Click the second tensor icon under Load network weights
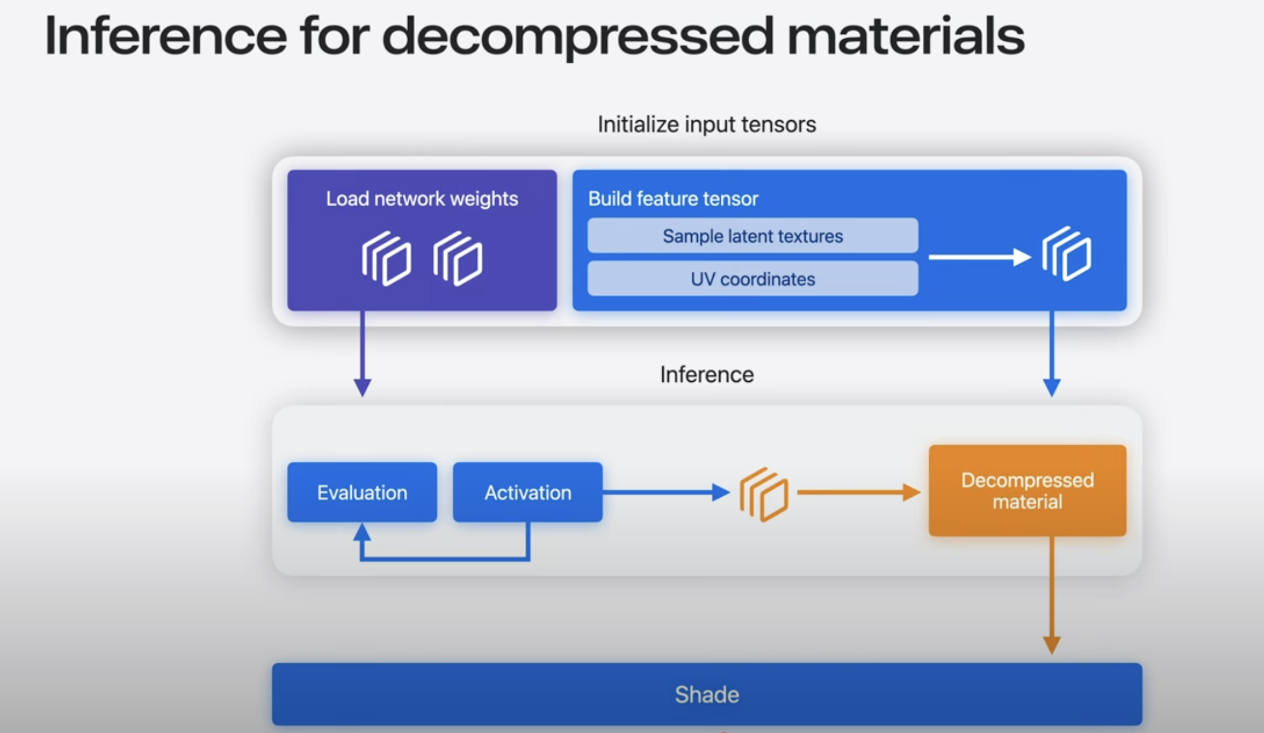The width and height of the screenshot is (1264, 733). click(x=457, y=259)
